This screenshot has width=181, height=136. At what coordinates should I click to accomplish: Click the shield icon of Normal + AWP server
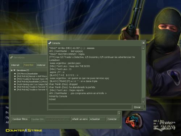pos(15,76)
